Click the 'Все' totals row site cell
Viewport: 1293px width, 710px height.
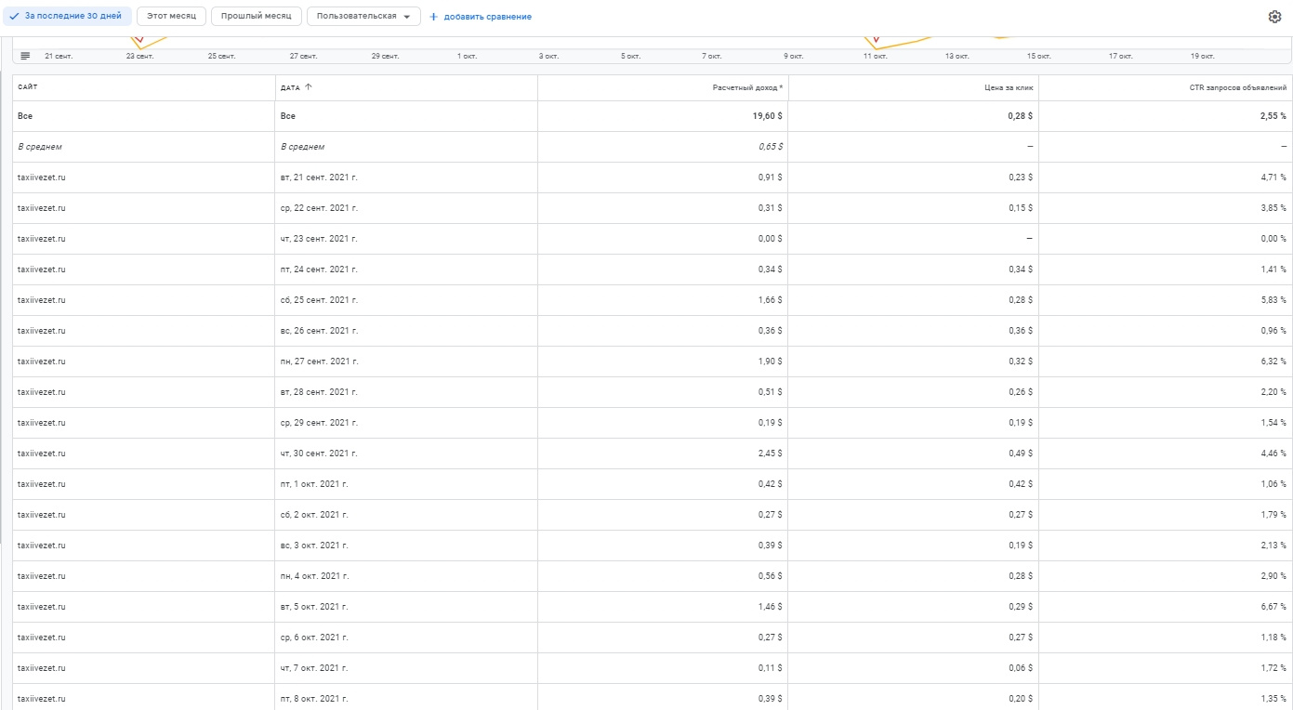pyautogui.click(x=25, y=116)
